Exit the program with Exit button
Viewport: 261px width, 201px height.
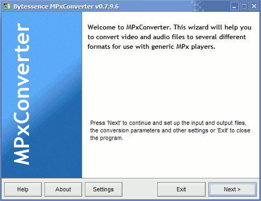click(182, 189)
